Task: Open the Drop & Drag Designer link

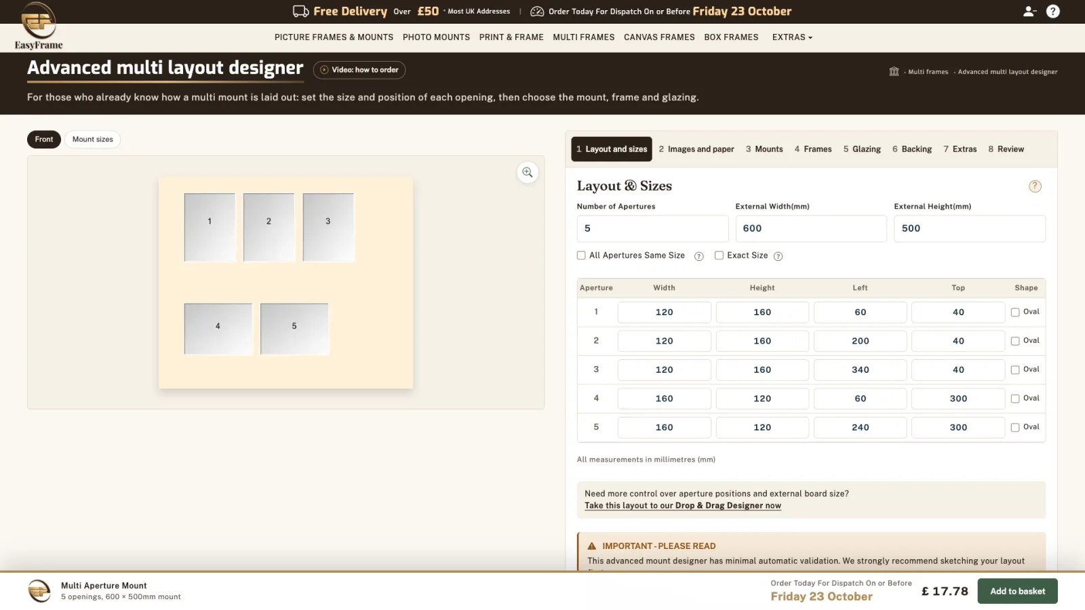Action: (x=683, y=506)
